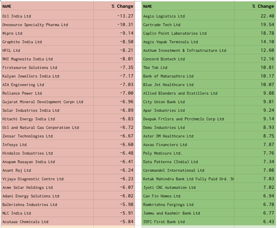Click City Union Bank Ltd cell

(x=188, y=102)
